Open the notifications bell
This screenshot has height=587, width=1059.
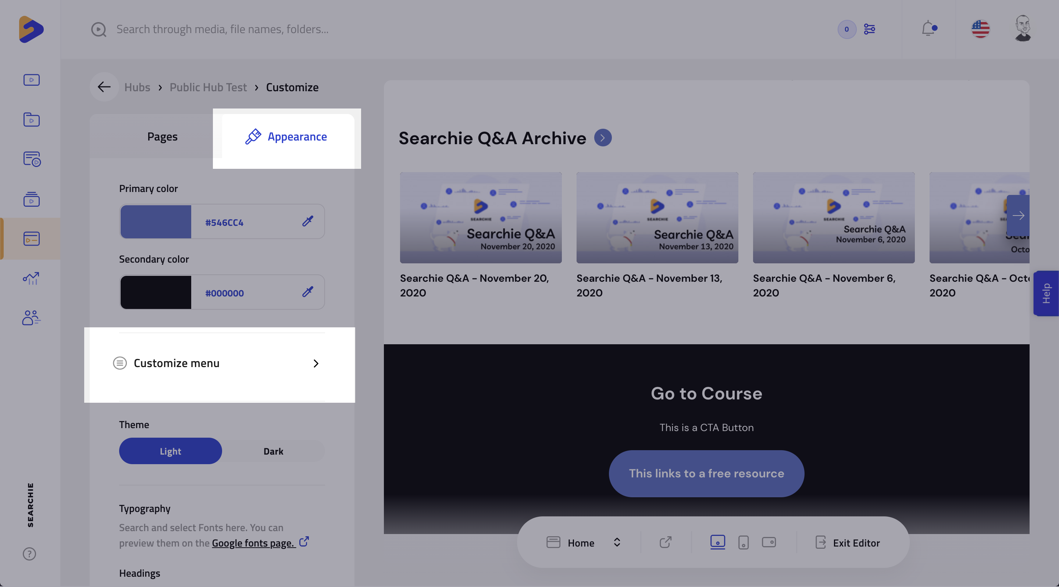point(928,29)
